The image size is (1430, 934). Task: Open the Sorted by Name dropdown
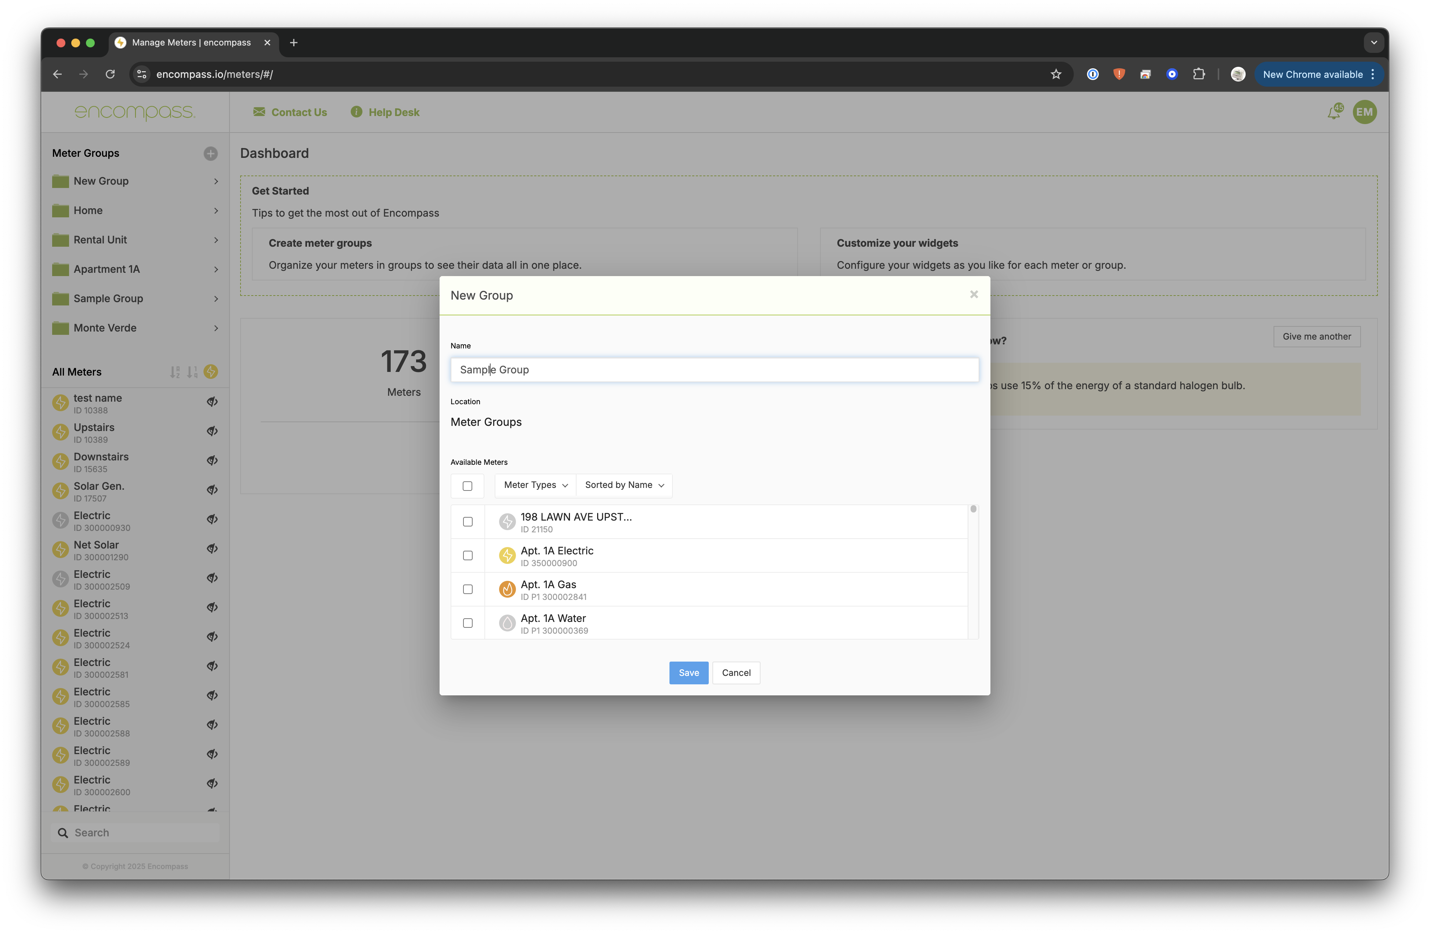(624, 485)
